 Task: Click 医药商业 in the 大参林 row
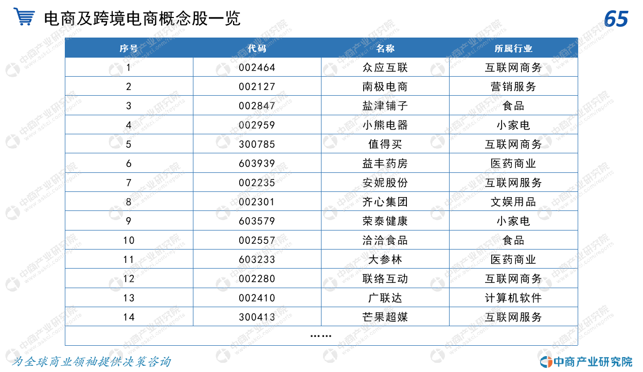[x=513, y=259]
